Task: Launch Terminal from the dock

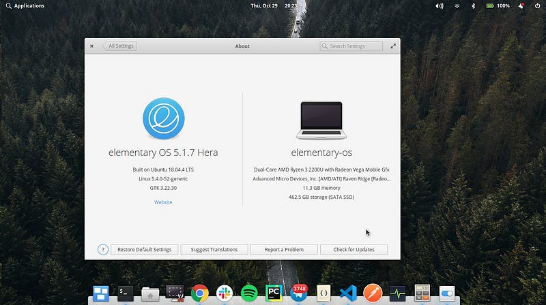Action: tap(126, 293)
